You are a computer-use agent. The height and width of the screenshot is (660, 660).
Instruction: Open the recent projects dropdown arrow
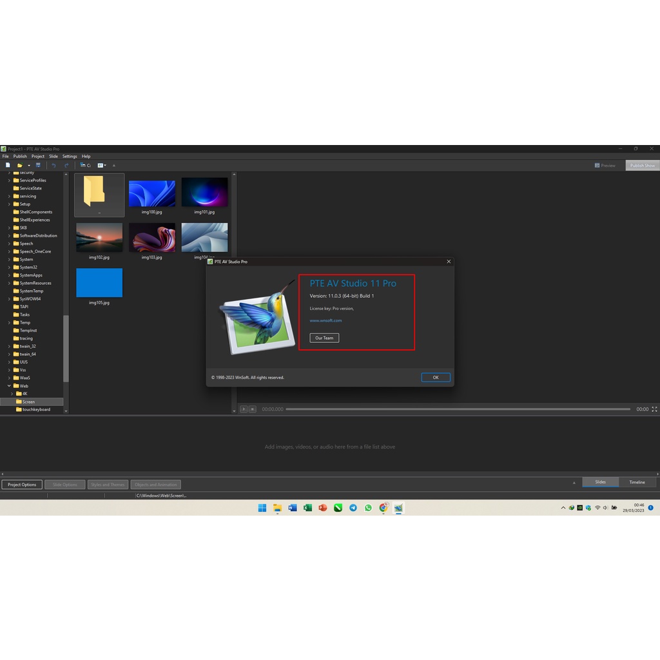29,166
